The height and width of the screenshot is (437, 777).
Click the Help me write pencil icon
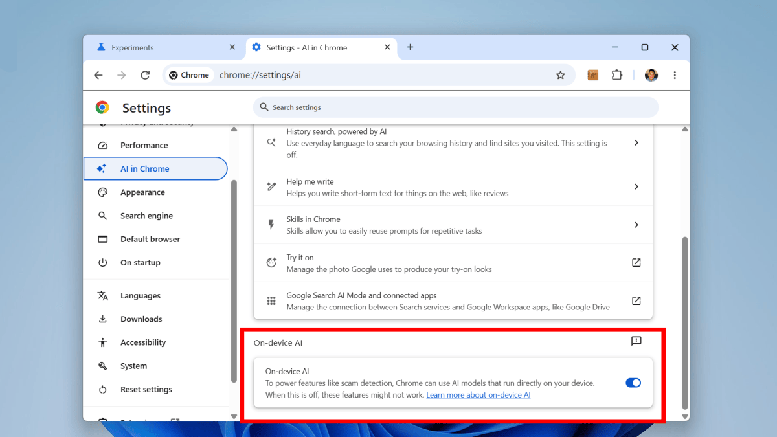272,186
